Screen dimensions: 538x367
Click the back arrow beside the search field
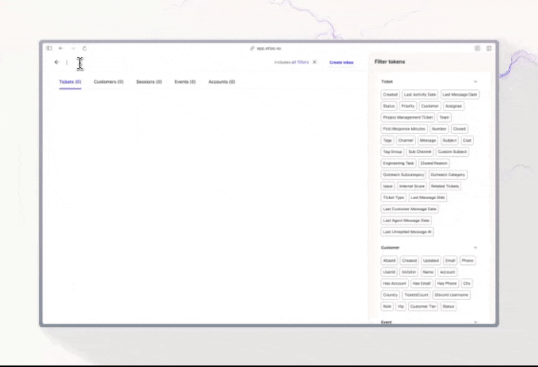point(57,63)
